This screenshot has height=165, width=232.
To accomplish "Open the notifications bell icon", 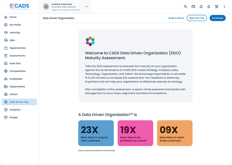I will [x=209, y=6].
